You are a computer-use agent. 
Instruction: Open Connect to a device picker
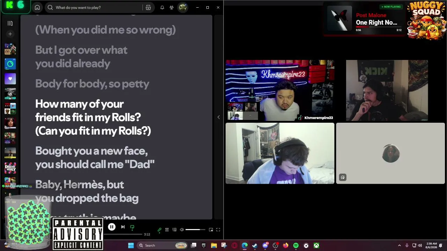click(174, 230)
